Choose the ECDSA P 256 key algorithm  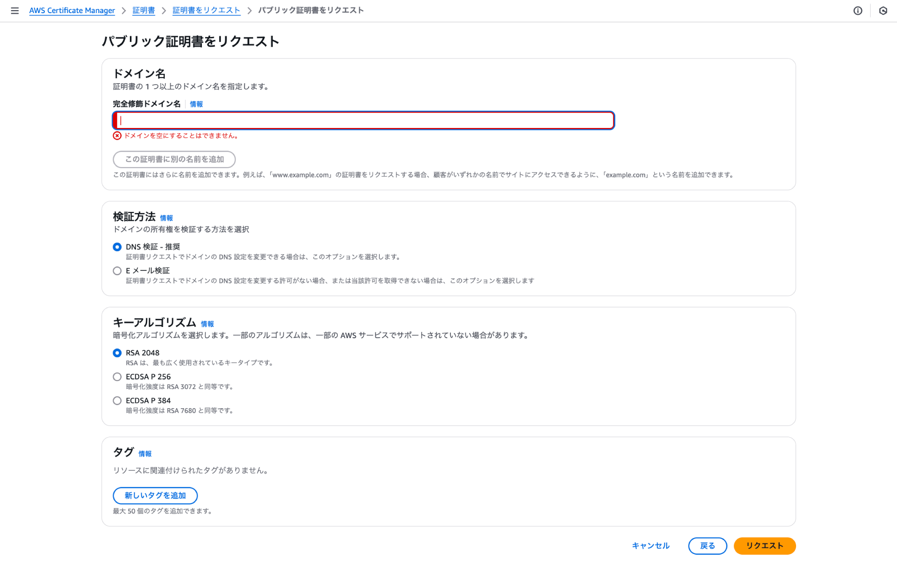pos(117,376)
